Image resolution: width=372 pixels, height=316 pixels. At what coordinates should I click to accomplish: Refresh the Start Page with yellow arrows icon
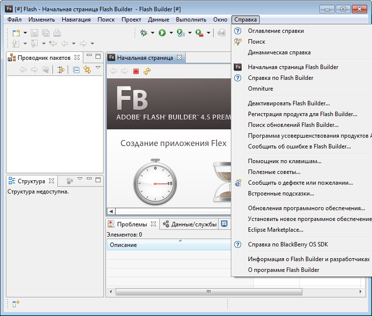coord(147,71)
